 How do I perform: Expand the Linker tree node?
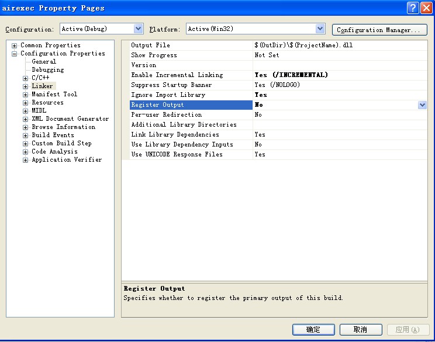[x=25, y=86]
